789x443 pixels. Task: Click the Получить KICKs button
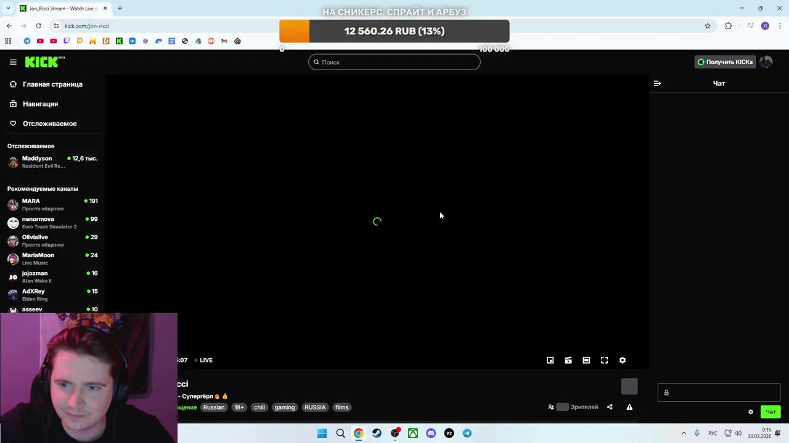[725, 62]
